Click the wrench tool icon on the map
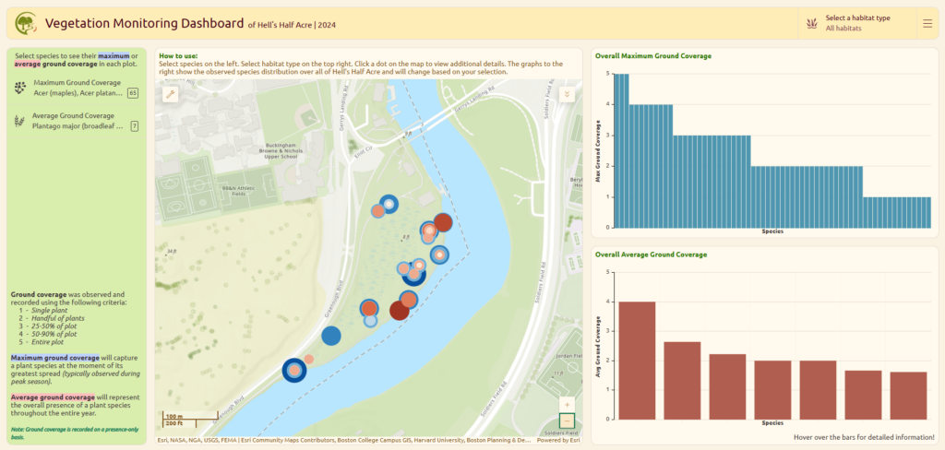The height and width of the screenshot is (450, 945). [171, 94]
